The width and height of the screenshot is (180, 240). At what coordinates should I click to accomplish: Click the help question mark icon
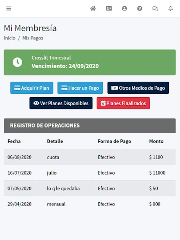[x=139, y=9]
